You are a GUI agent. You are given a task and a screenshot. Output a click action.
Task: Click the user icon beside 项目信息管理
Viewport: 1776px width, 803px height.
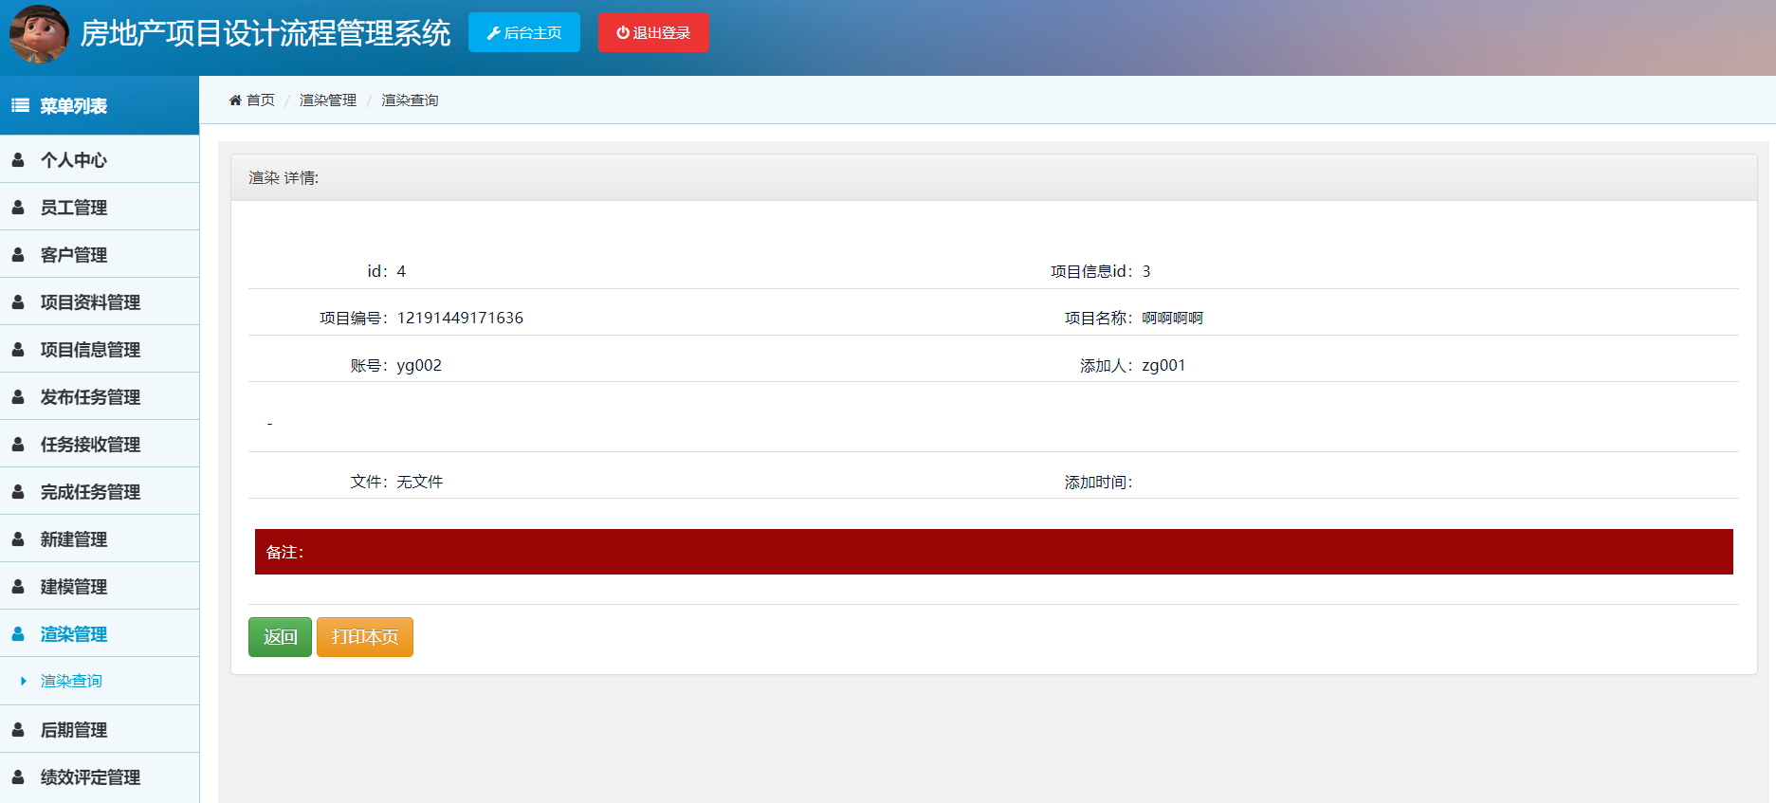(x=18, y=349)
